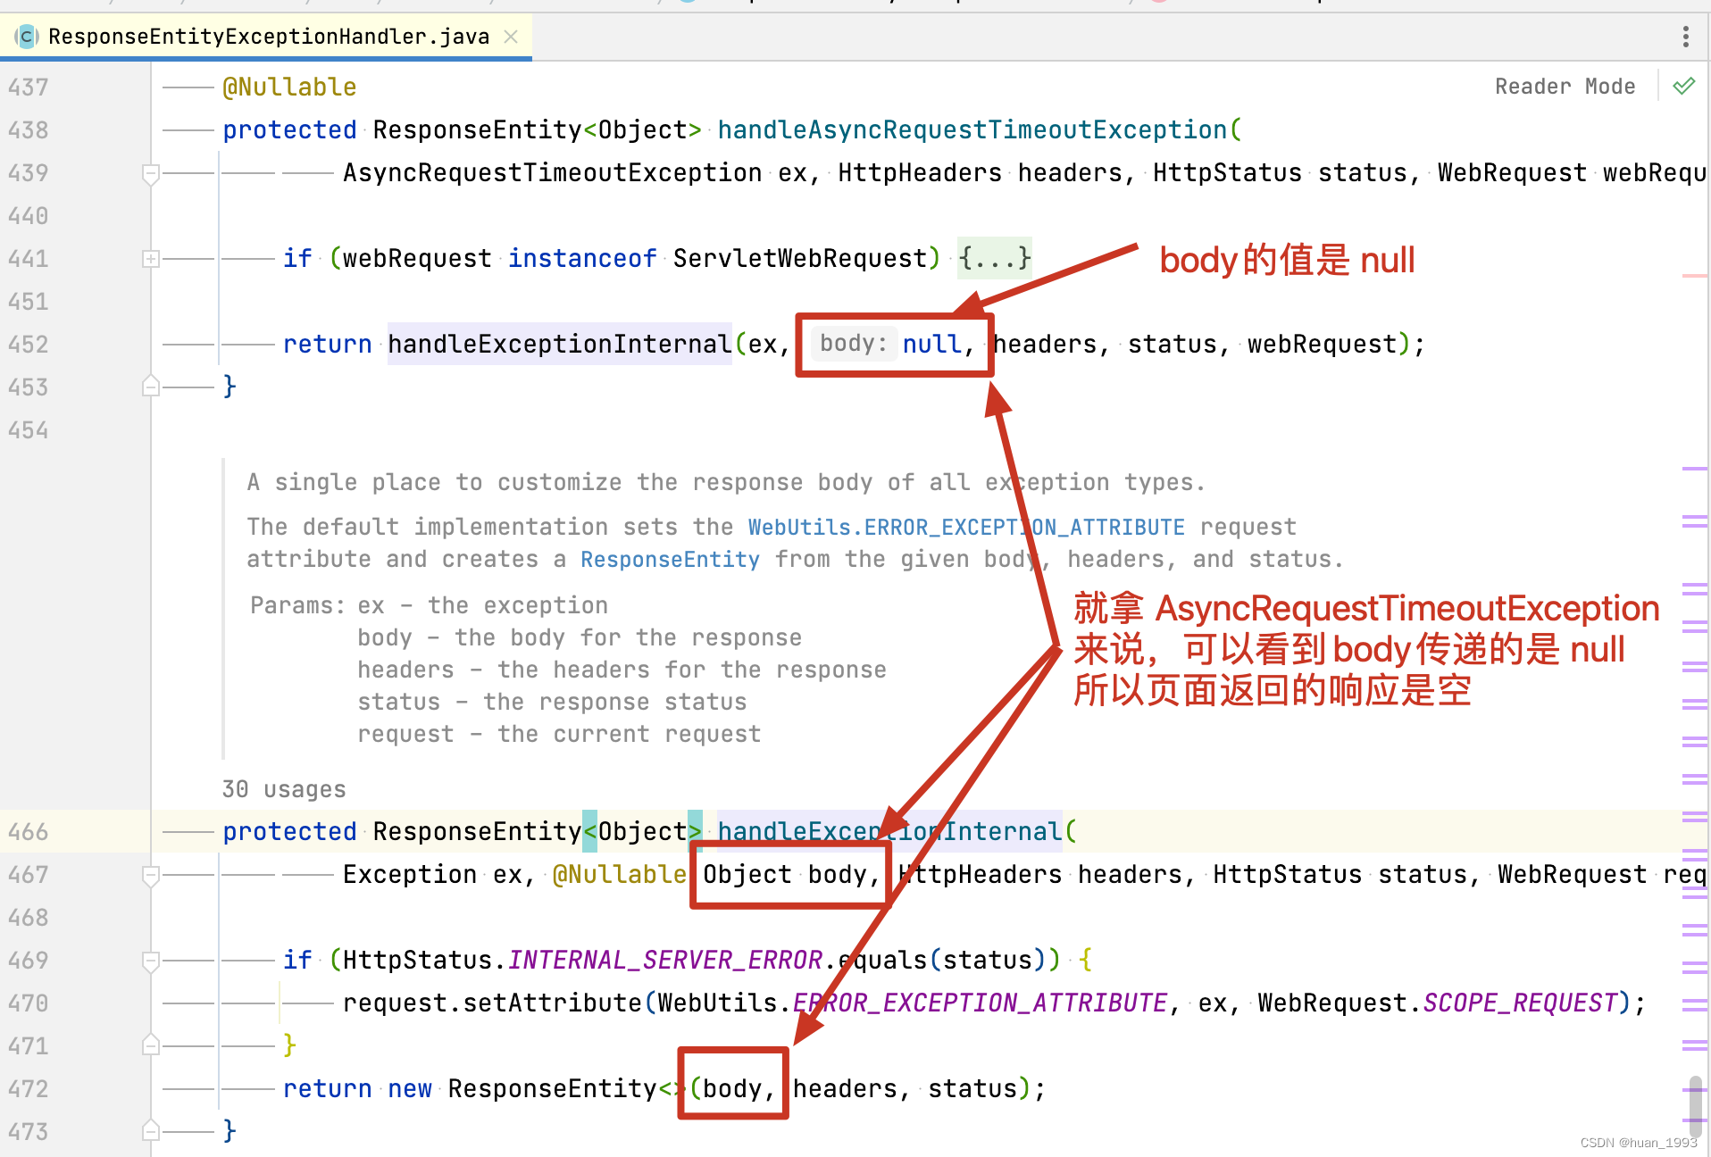Follow the ResponseEntity link in the doc comment
The width and height of the screenshot is (1711, 1157).
(x=670, y=560)
